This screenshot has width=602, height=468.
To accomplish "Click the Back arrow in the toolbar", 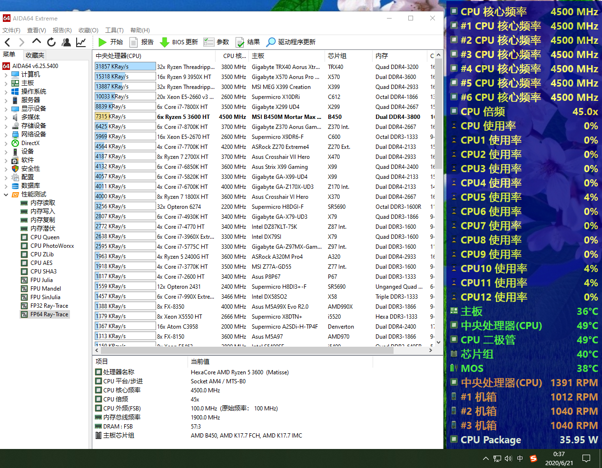I will coord(8,42).
